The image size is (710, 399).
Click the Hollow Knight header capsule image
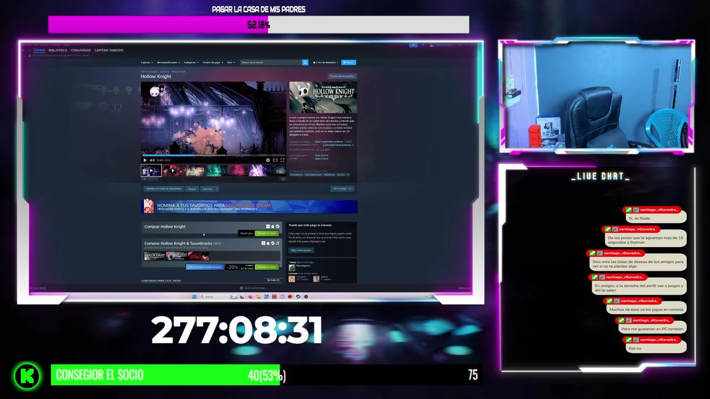pyautogui.click(x=323, y=97)
